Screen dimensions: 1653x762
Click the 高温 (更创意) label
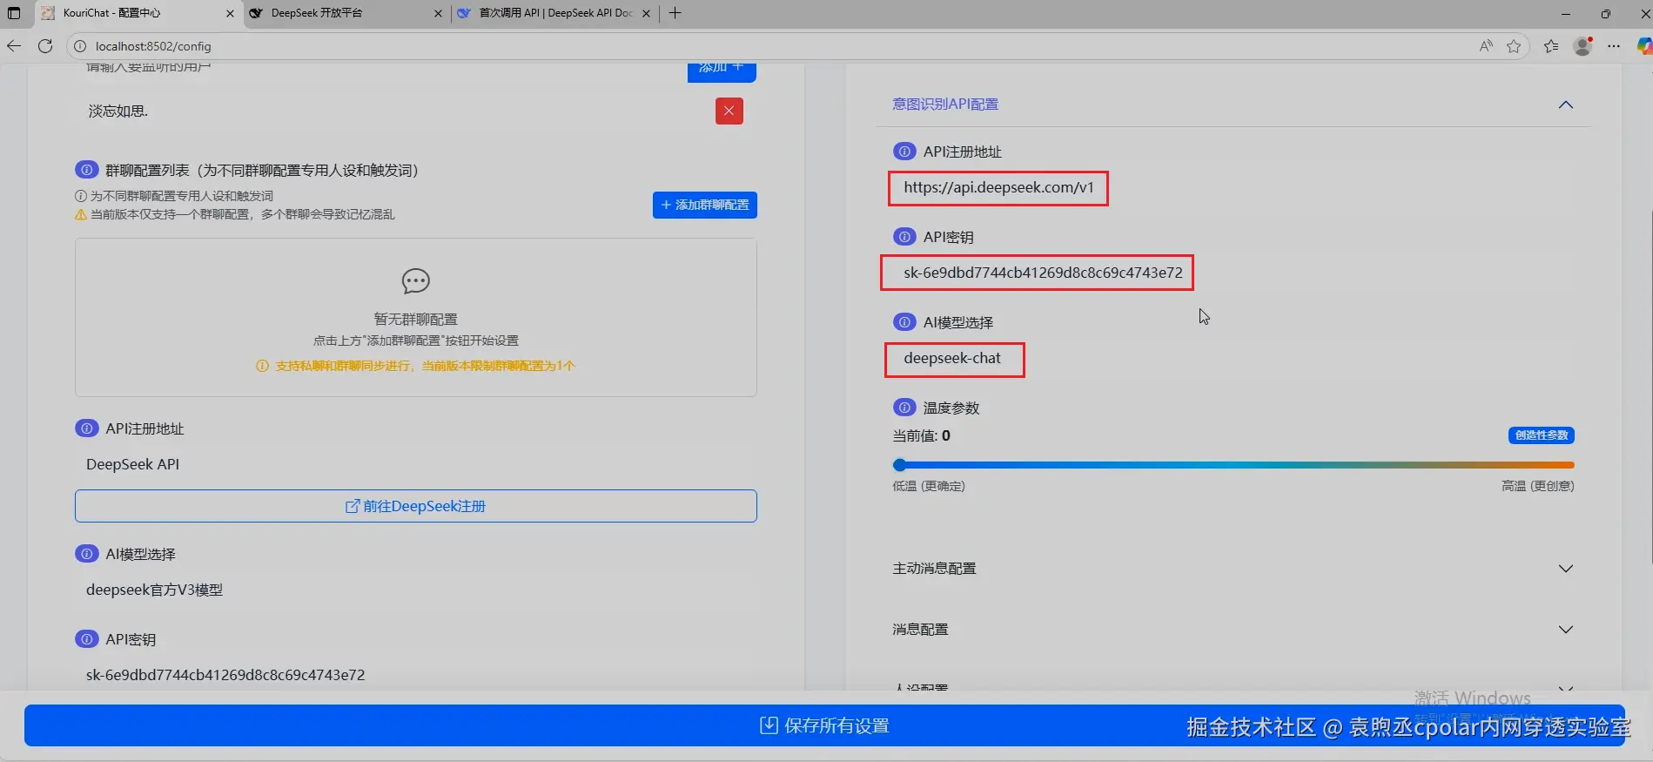tap(1537, 486)
